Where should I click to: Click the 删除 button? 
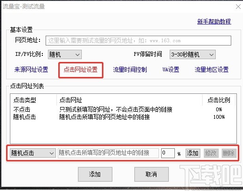[229, 153]
